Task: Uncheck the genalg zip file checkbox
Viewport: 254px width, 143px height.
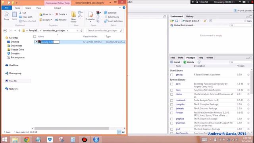Action: point(36,42)
